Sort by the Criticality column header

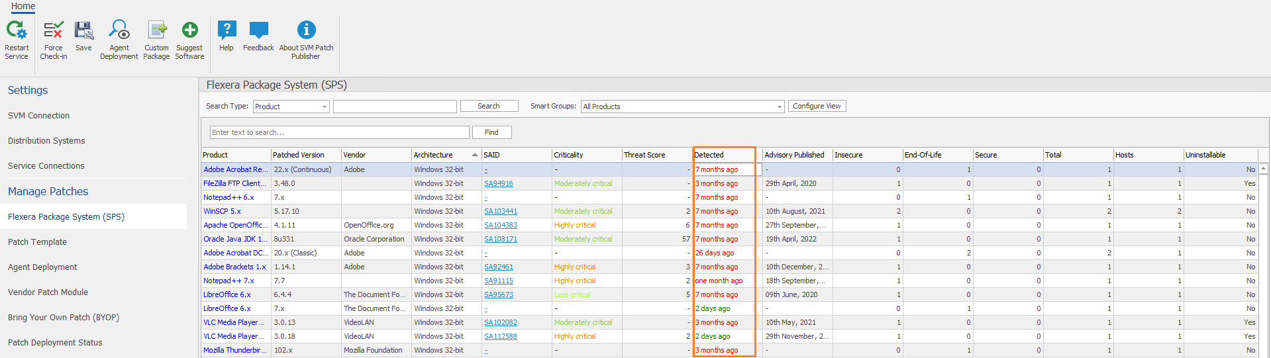click(587, 155)
